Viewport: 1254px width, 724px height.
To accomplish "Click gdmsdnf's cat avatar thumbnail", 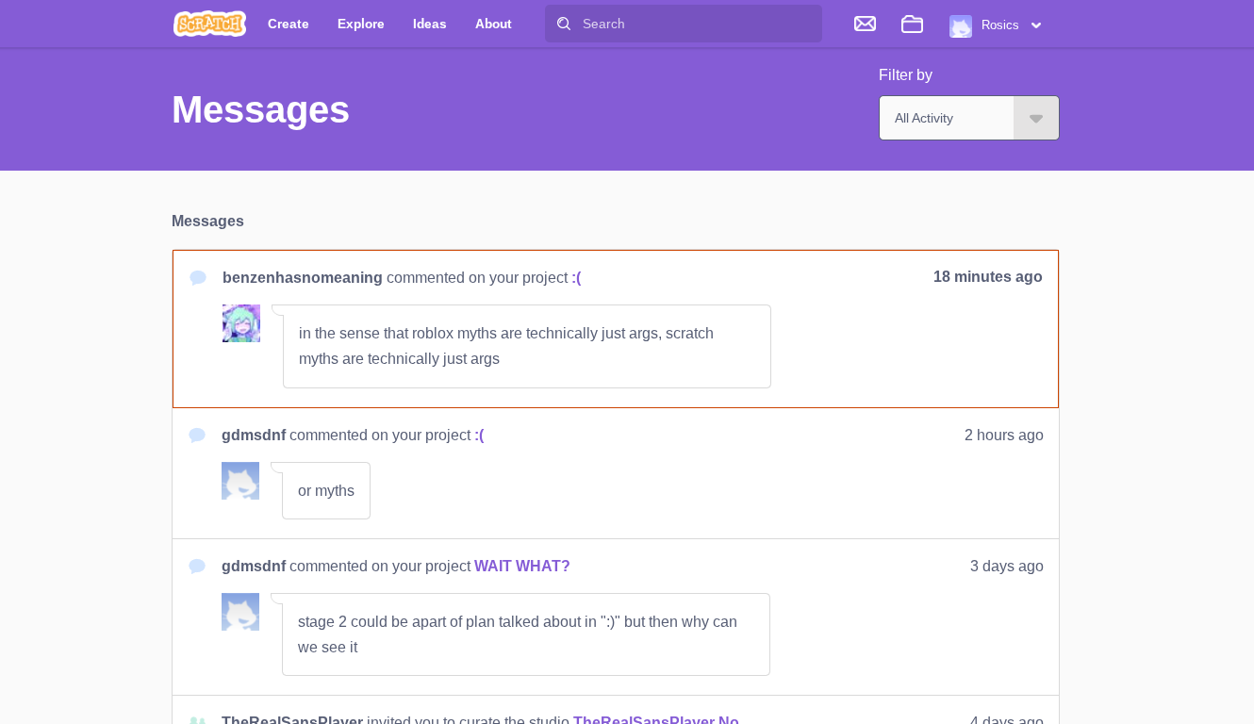I will (240, 480).
